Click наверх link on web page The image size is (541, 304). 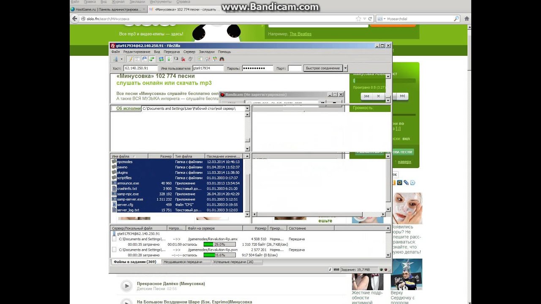click(404, 162)
